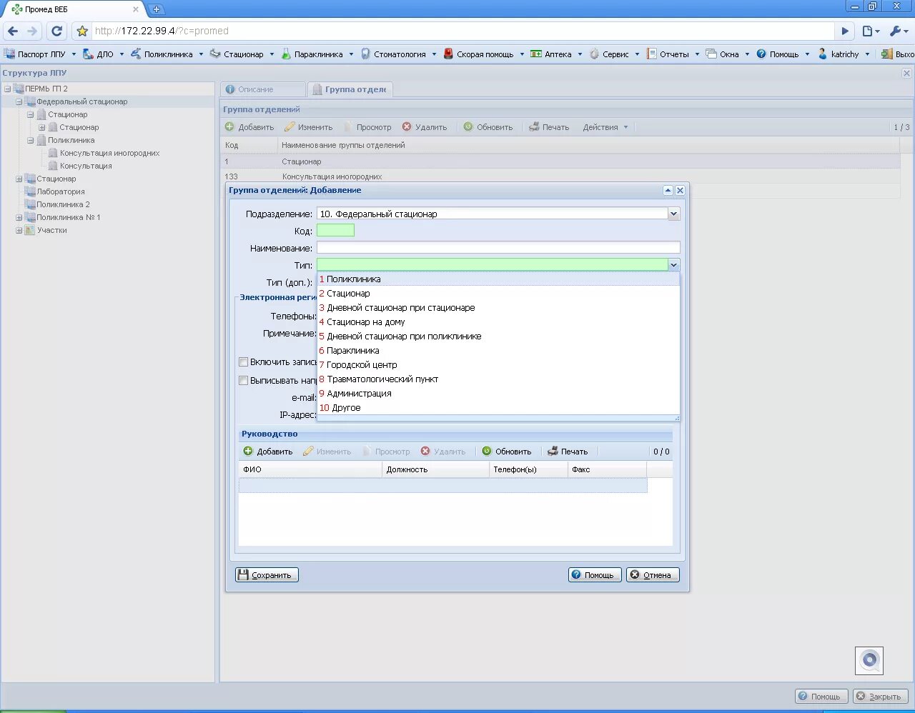The height and width of the screenshot is (713, 915).
Task: Click the Наименование input field
Action: 498,248
